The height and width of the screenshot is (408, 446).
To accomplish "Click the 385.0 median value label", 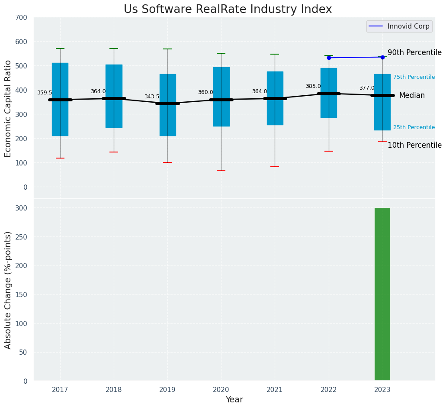I will tap(313, 86).
